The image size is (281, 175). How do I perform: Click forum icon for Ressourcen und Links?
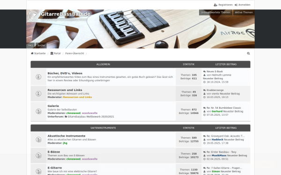click(x=38, y=94)
